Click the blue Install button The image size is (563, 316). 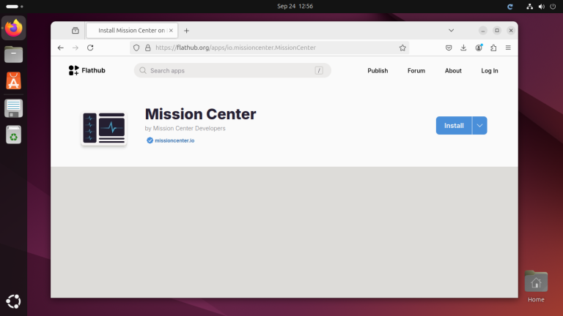(454, 125)
